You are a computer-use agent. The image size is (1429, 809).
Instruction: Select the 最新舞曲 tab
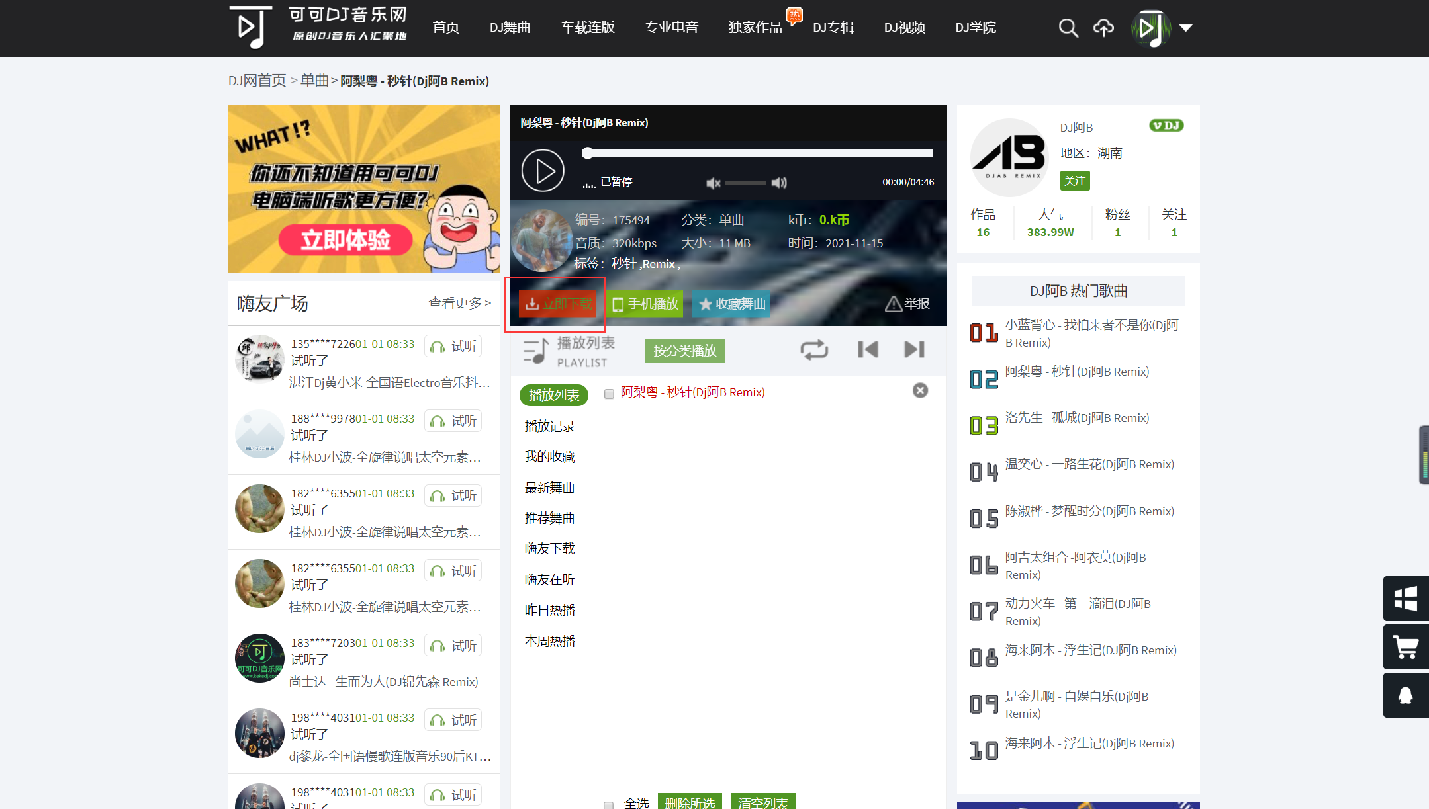coord(549,488)
